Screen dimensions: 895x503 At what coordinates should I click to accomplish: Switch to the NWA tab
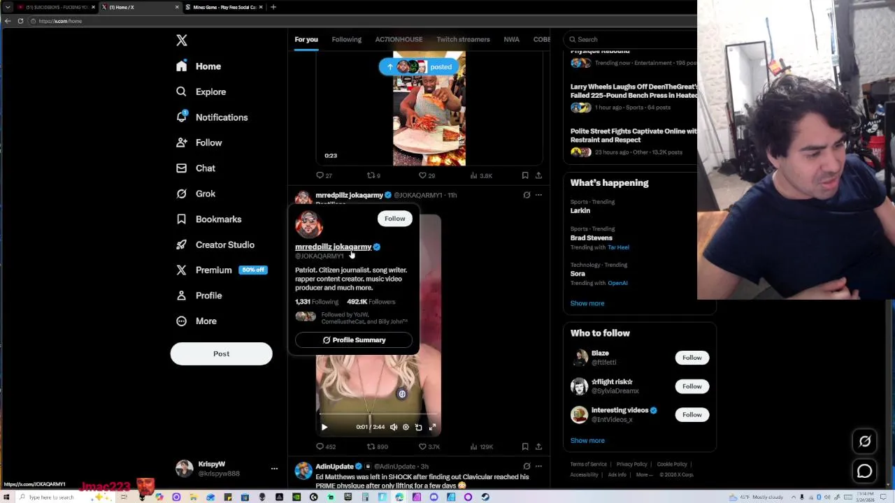(511, 40)
